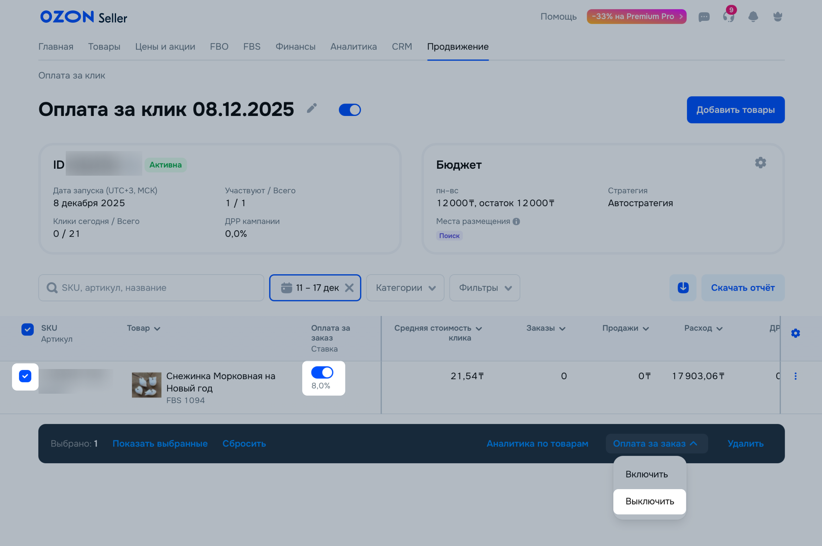Image resolution: width=822 pixels, height=546 pixels.
Task: Clear the 11 – 17 дек date filter
Action: [x=349, y=288]
